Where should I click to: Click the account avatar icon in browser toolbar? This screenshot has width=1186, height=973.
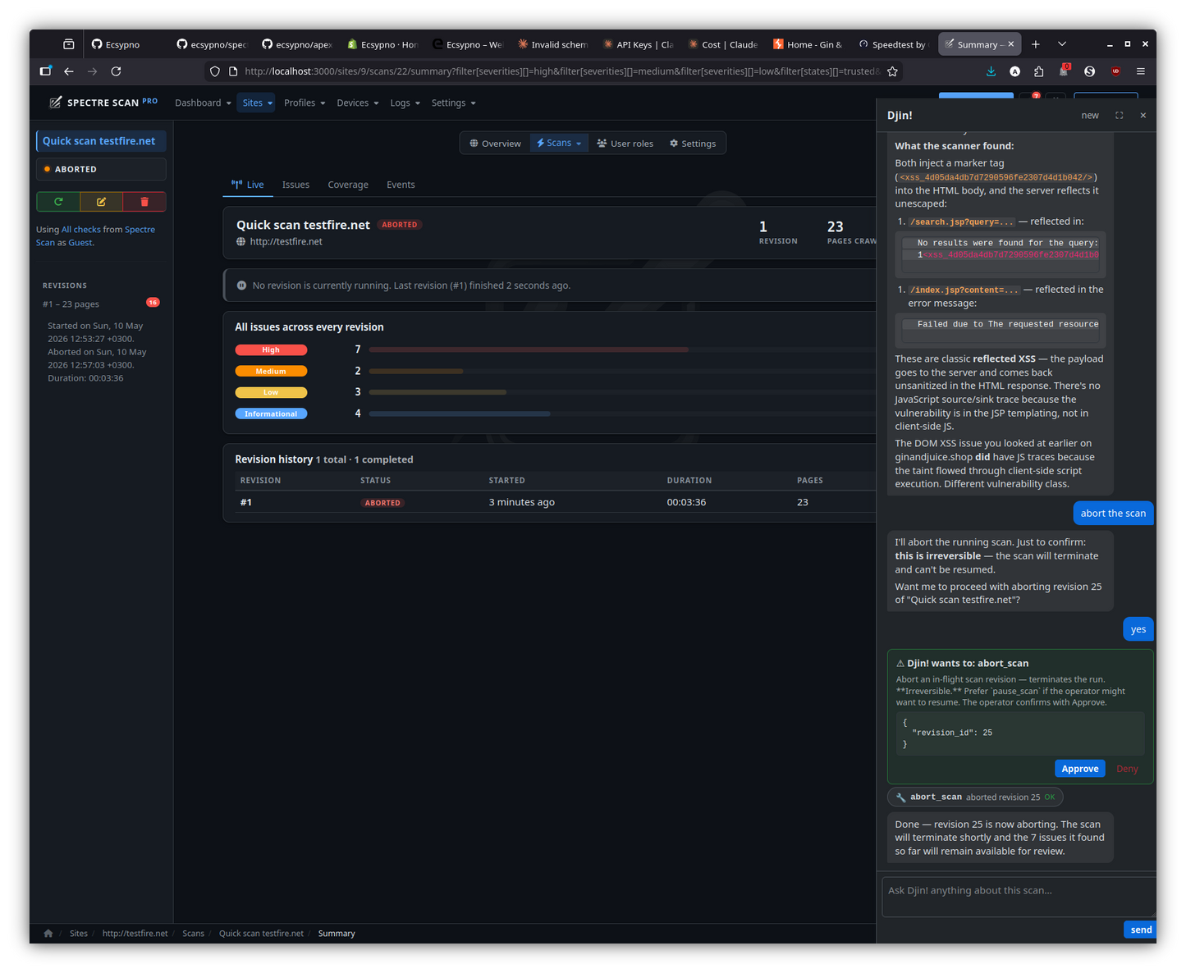point(1015,71)
